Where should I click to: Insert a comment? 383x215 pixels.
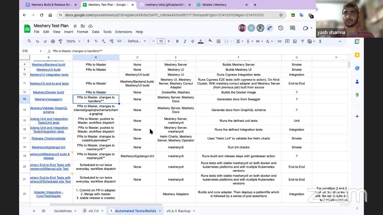click(287, 41)
